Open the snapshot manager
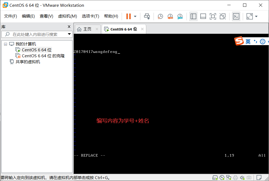Image resolution: width=269 pixels, height=181 pixels. [180, 16]
